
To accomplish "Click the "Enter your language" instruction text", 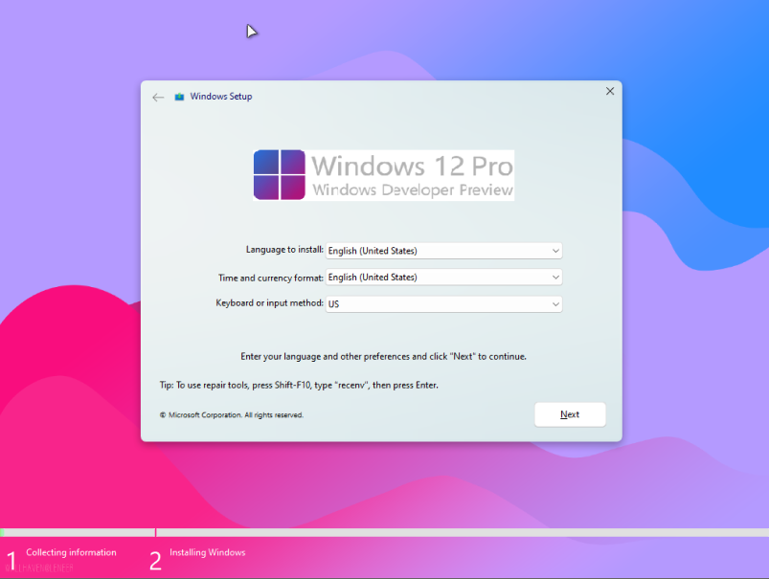I will coord(383,356).
